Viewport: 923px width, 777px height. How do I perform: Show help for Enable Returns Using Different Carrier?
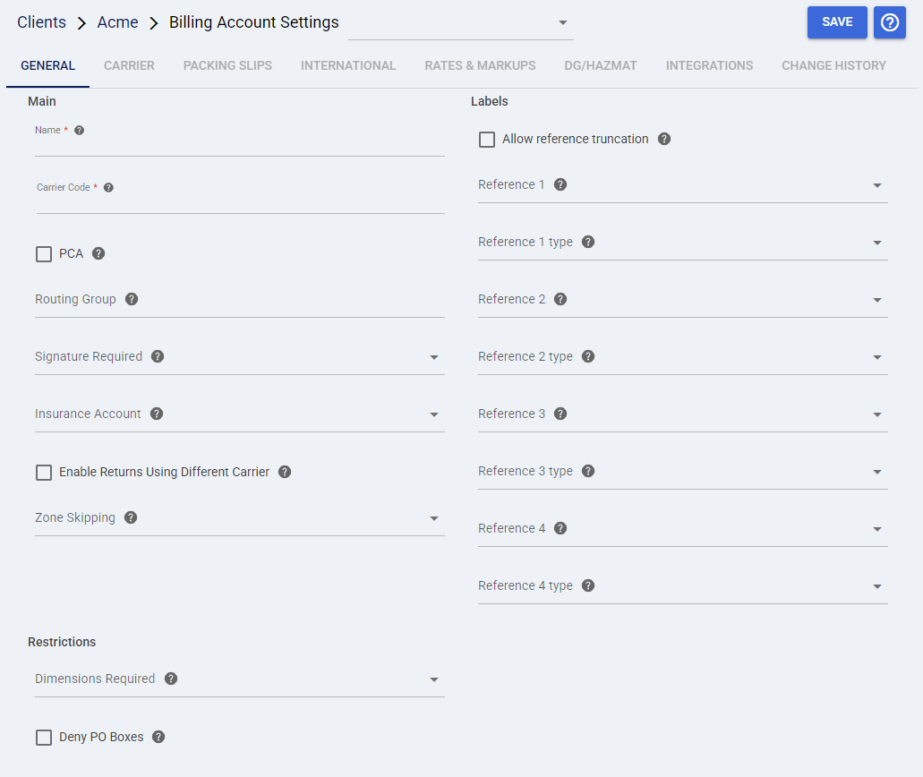285,472
